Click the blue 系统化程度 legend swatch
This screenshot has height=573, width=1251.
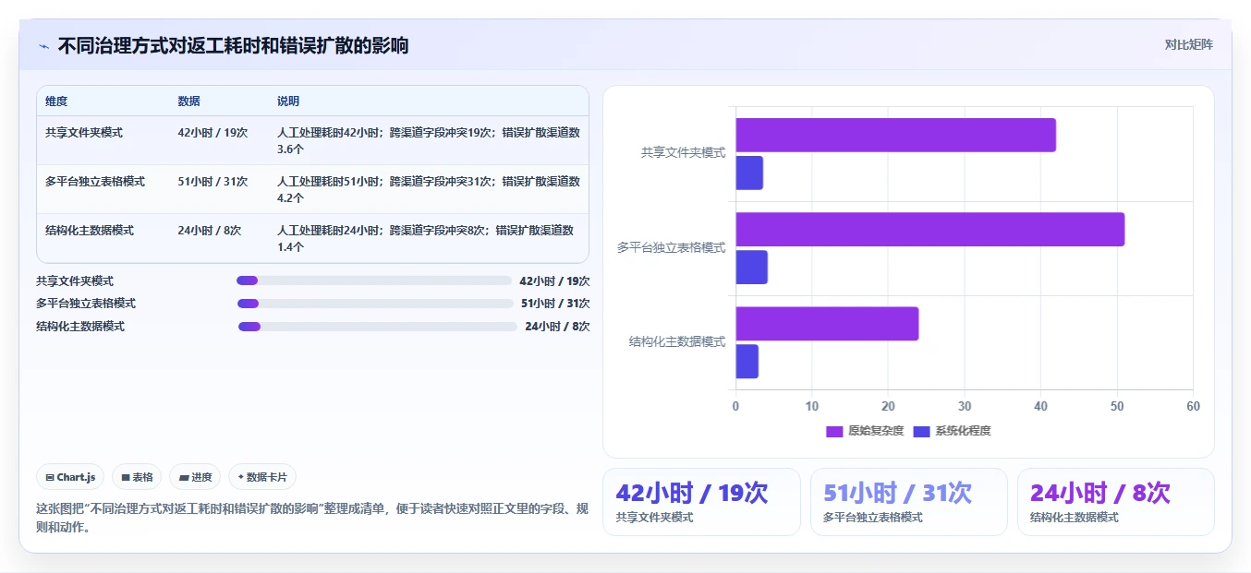[921, 431]
